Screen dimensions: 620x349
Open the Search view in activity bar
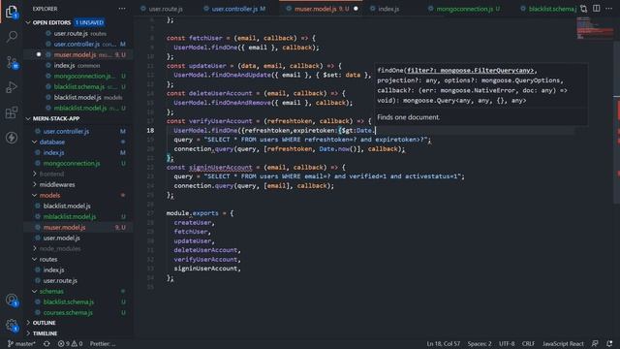coord(12,37)
